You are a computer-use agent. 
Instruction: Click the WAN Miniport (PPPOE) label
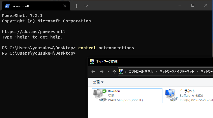[125, 100]
